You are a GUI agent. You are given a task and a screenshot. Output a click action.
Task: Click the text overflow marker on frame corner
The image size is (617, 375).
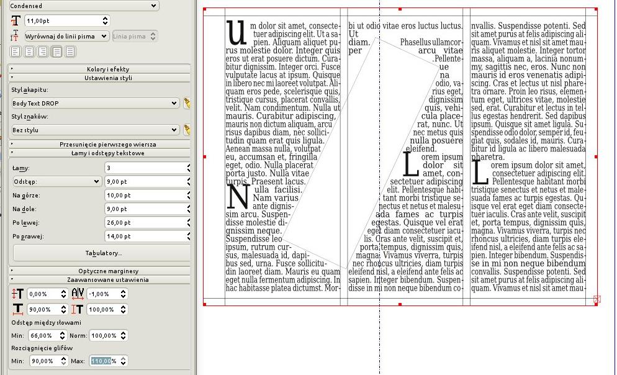pos(597,300)
